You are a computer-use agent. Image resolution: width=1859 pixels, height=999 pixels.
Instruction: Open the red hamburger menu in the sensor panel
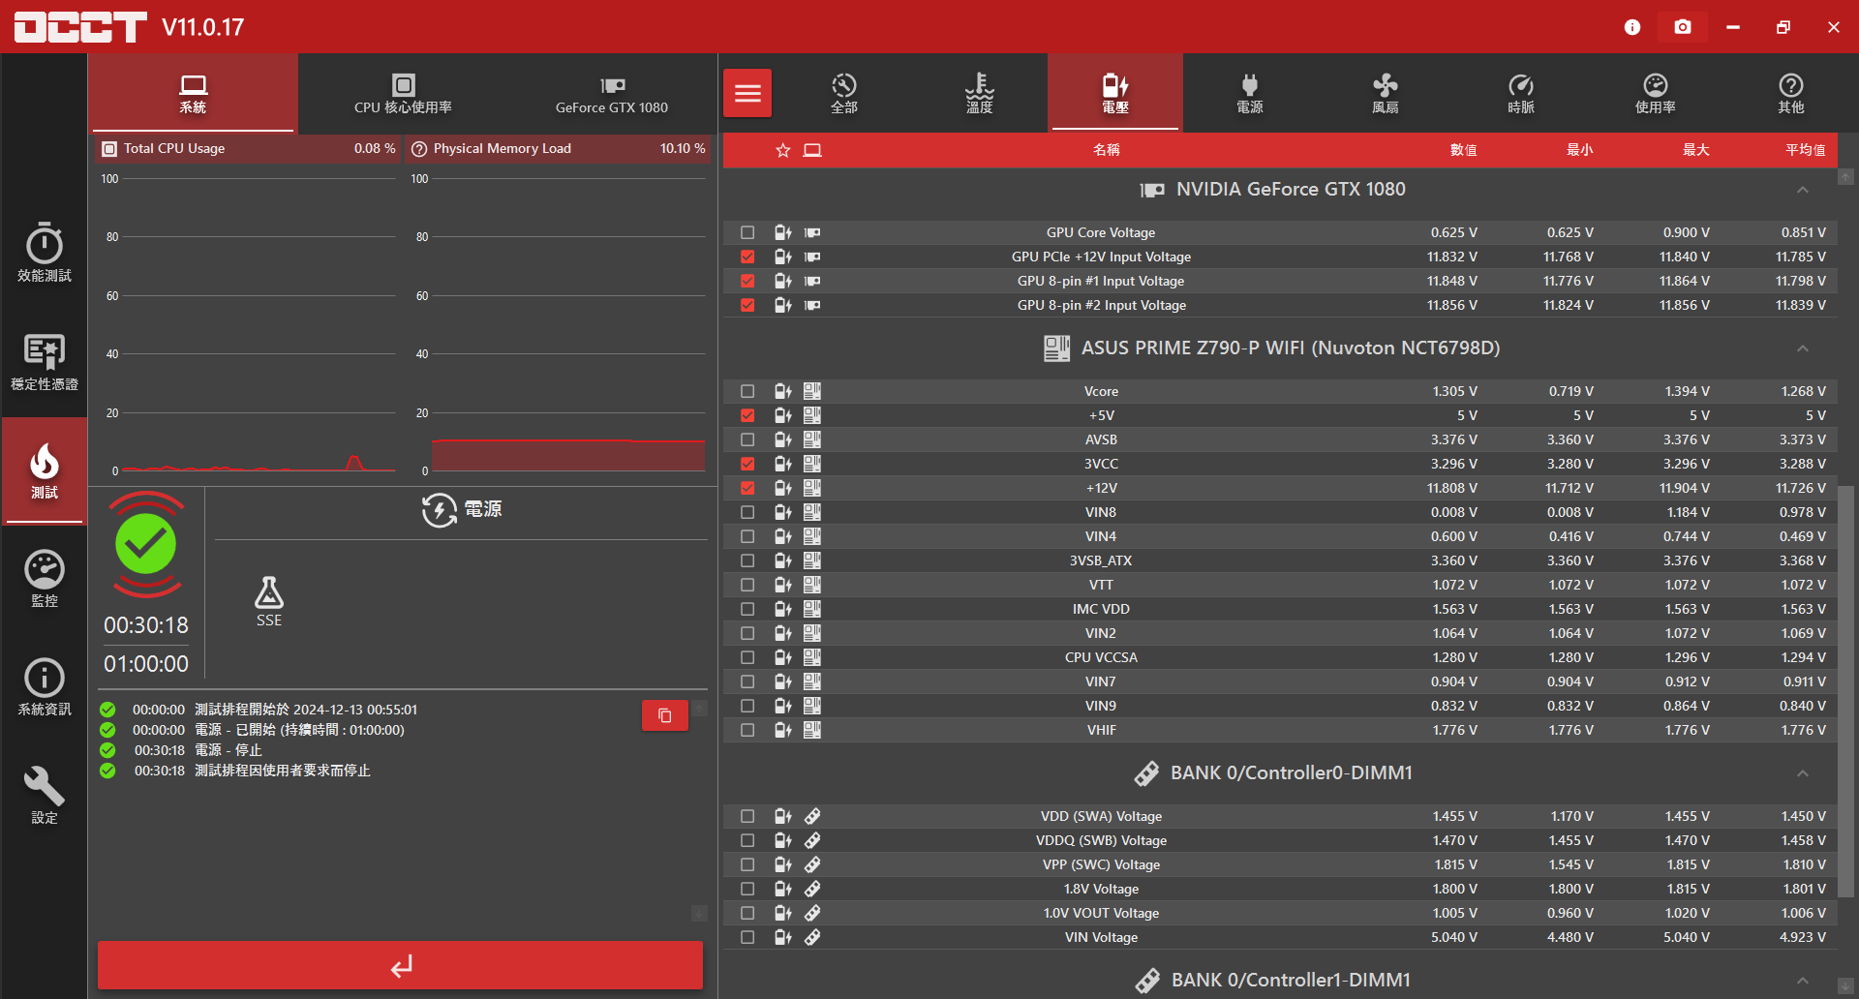(747, 93)
